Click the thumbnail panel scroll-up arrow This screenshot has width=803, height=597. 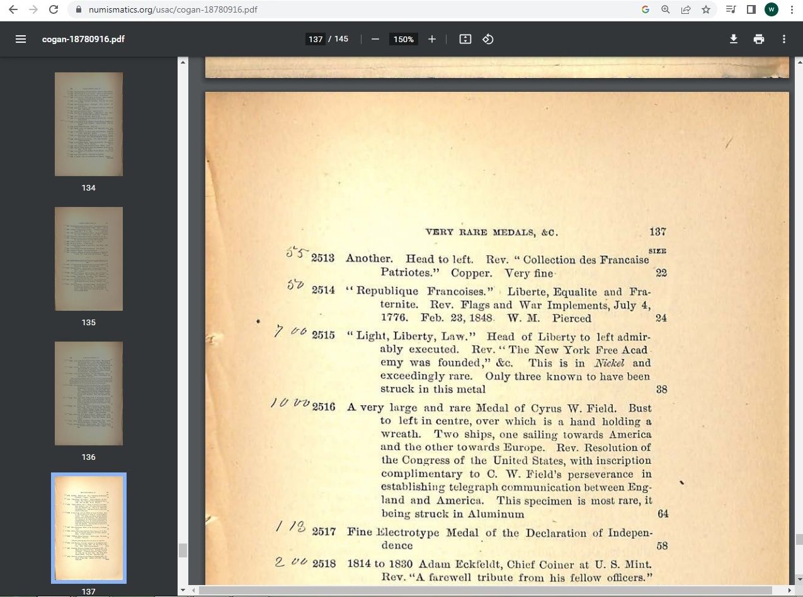click(x=183, y=62)
